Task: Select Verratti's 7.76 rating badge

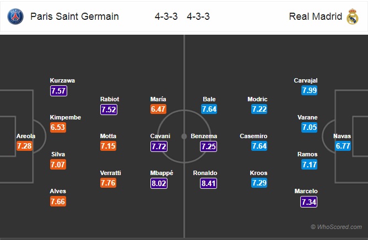Action: click(x=108, y=183)
